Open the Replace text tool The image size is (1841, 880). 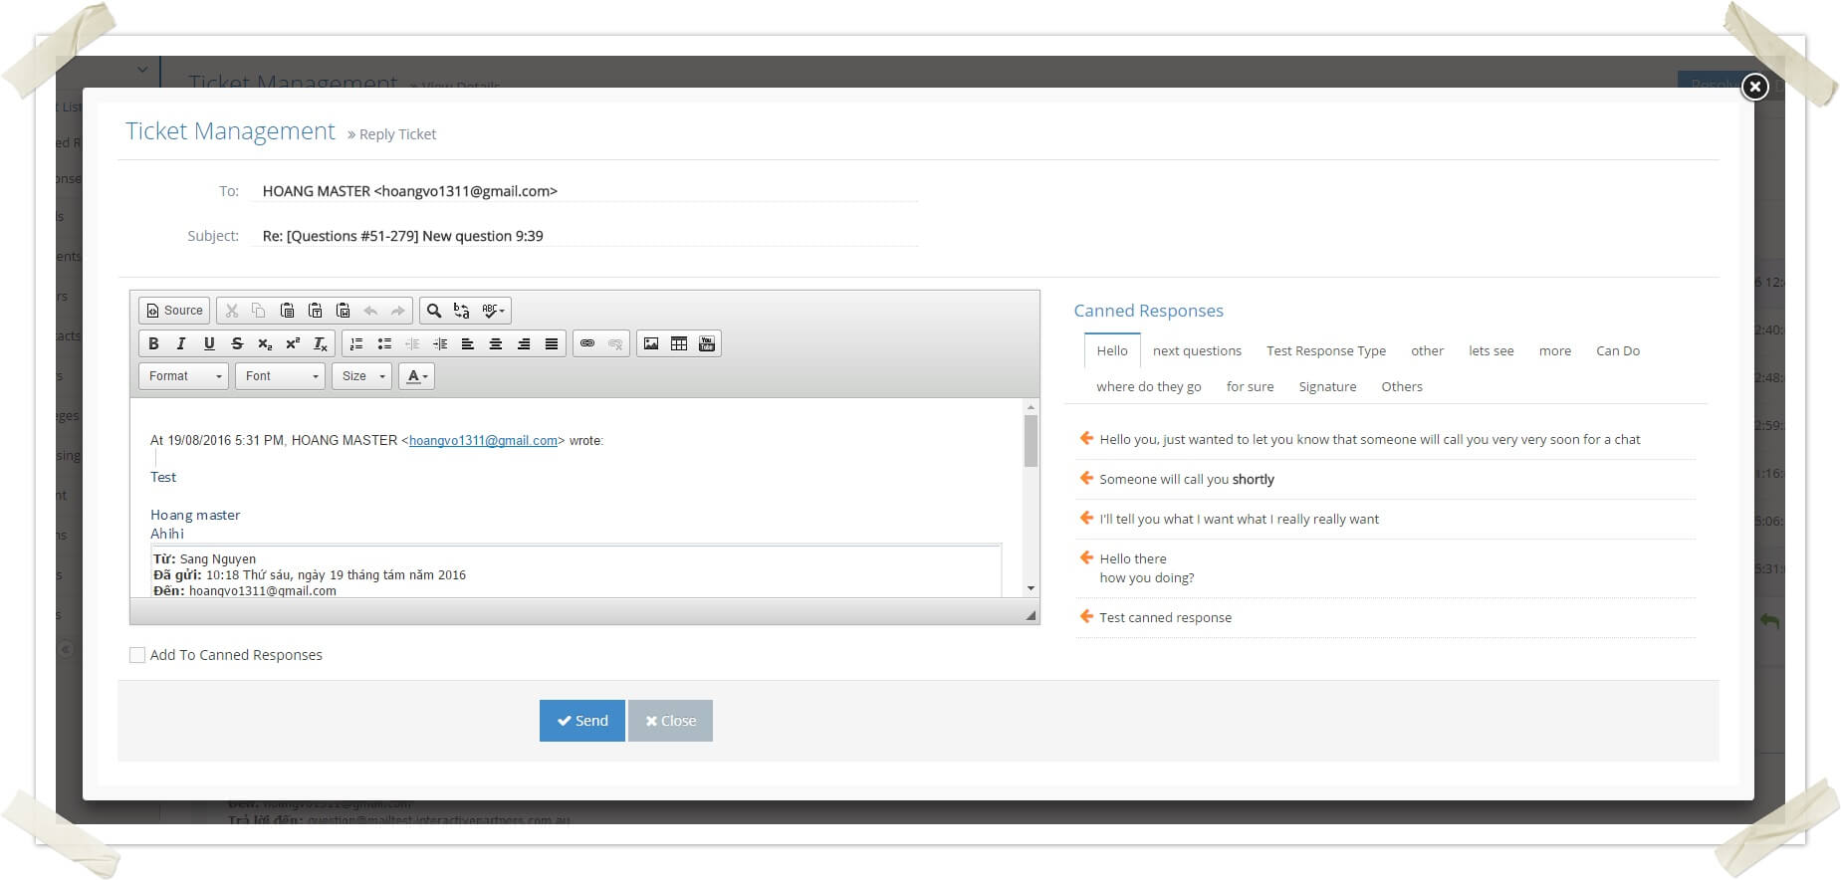(461, 311)
